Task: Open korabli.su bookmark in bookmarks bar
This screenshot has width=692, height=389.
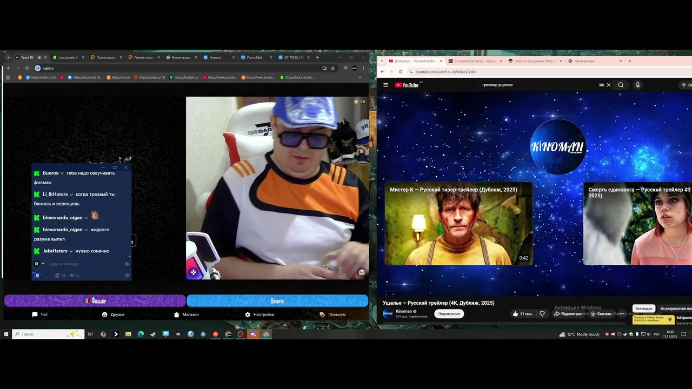Action: point(185,77)
